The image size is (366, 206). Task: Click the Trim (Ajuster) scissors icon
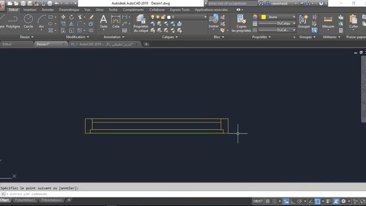click(80, 17)
